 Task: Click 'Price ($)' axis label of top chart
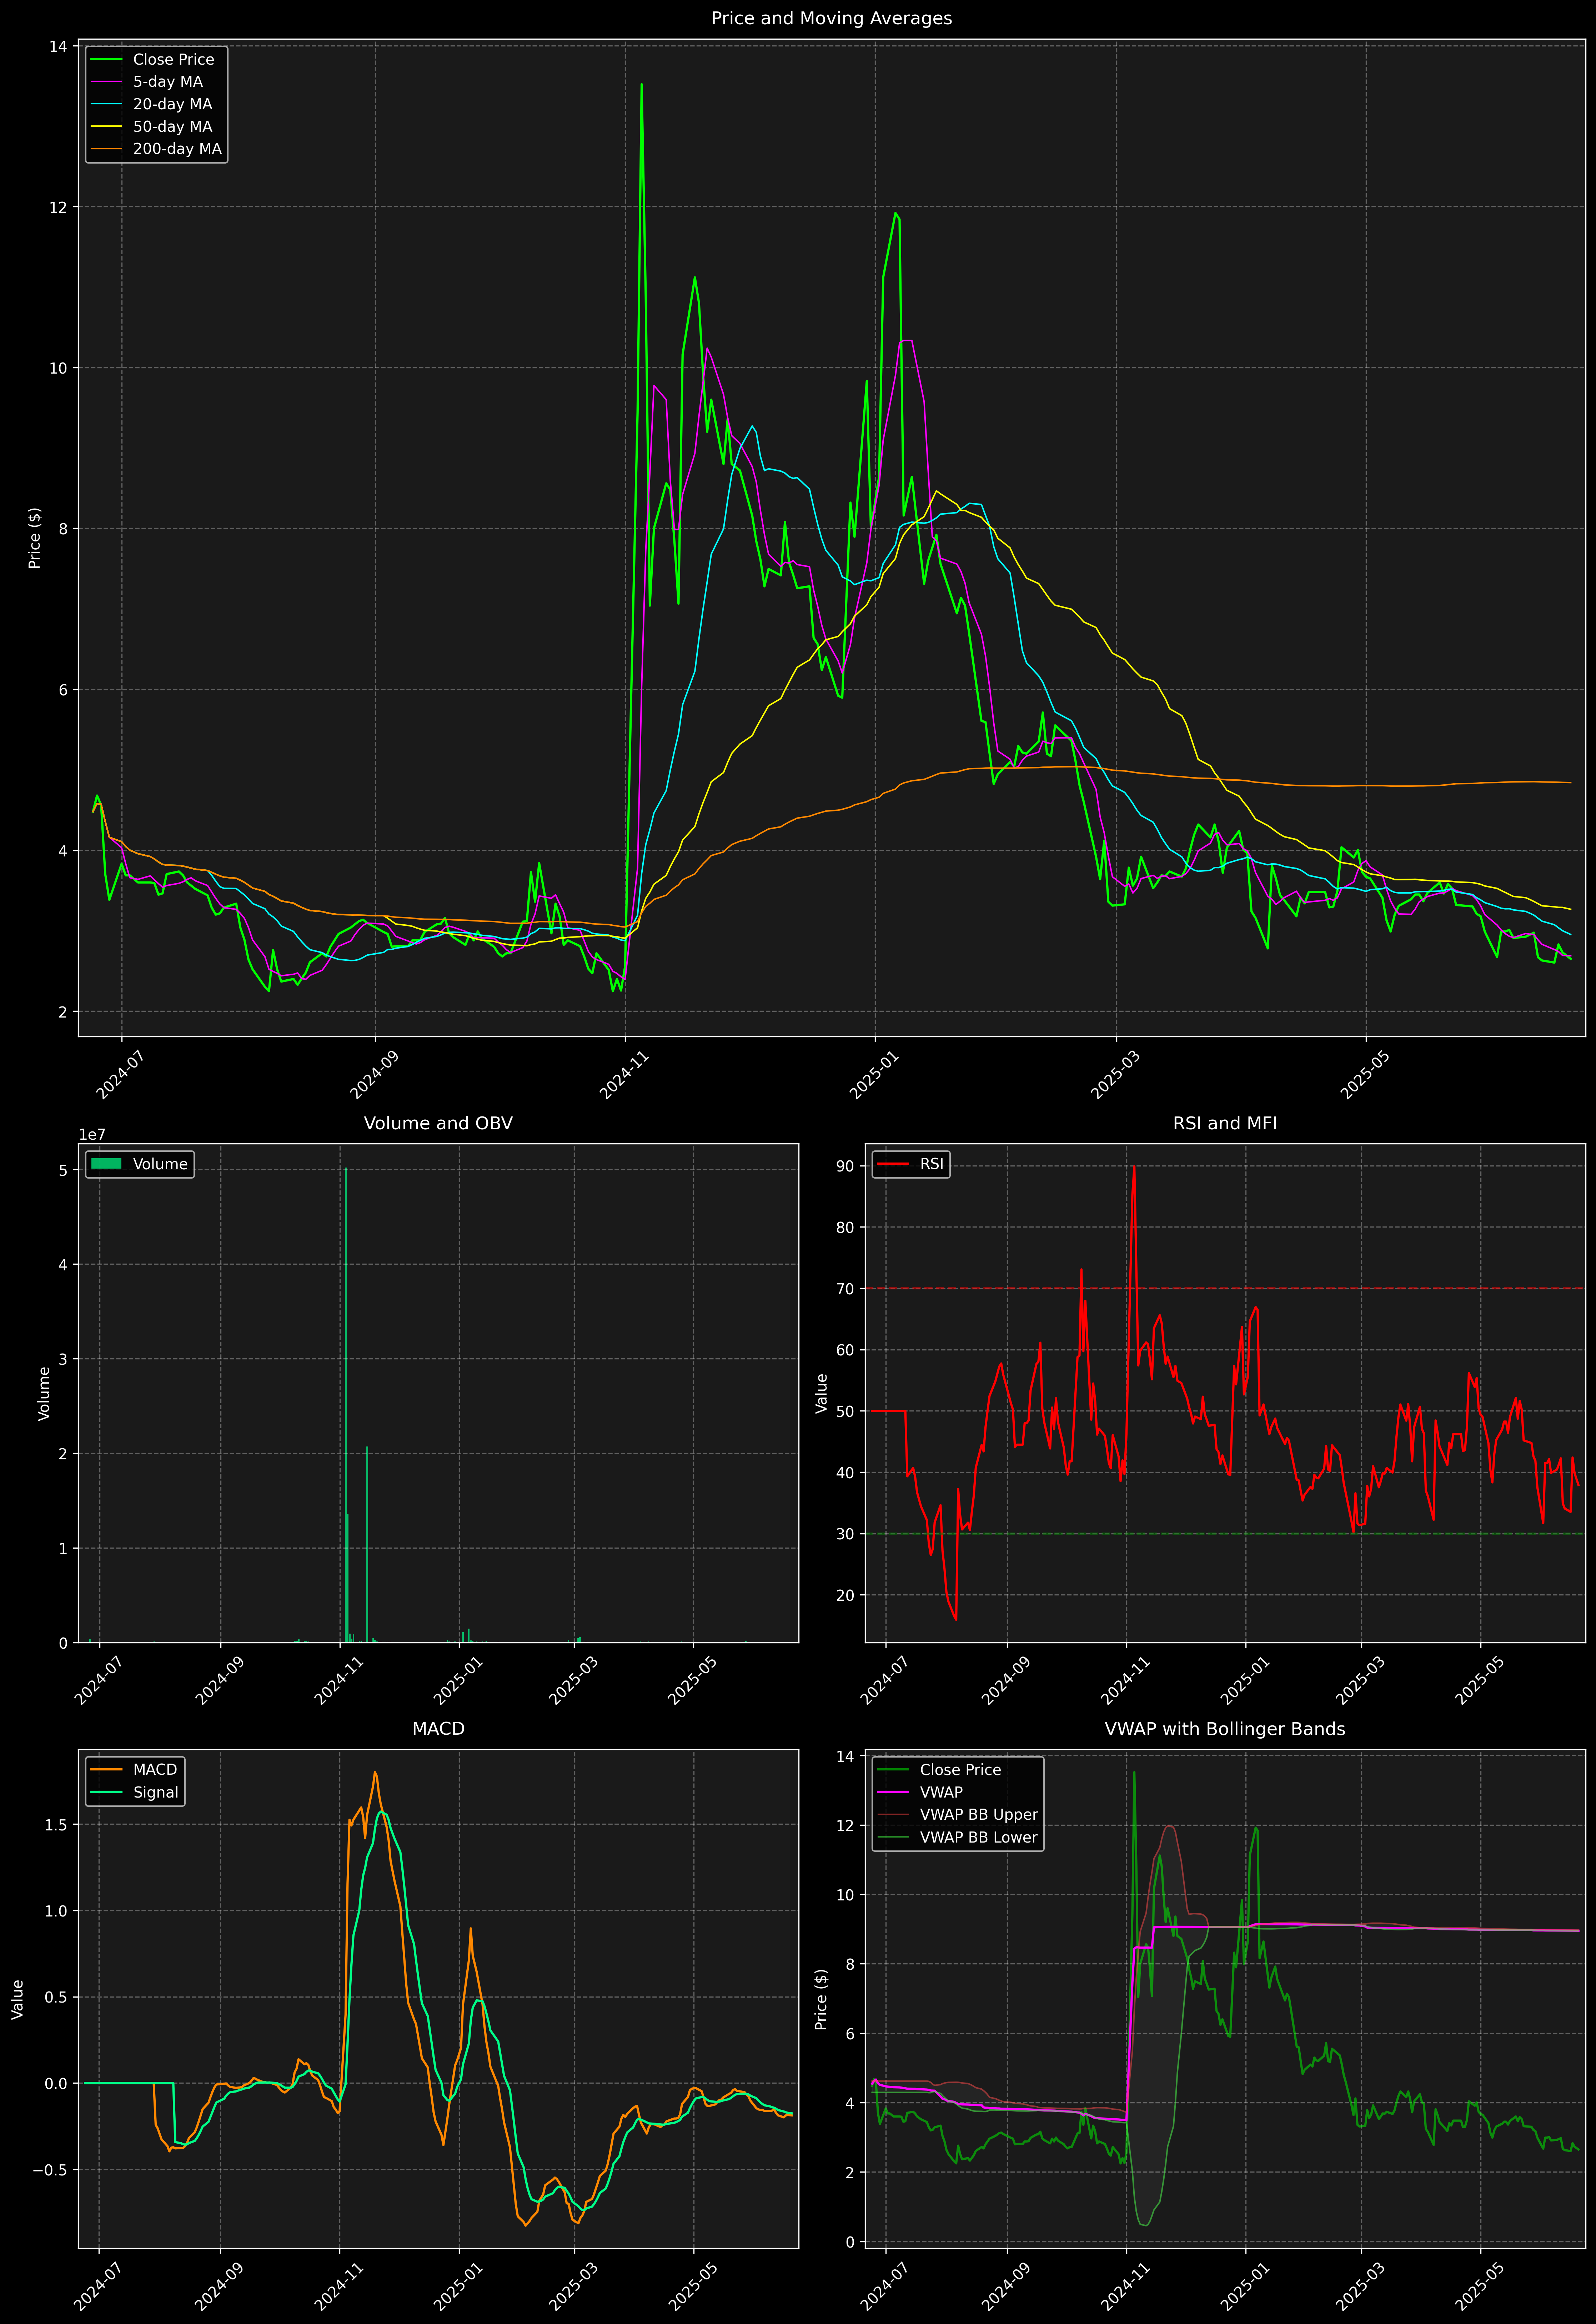point(35,538)
